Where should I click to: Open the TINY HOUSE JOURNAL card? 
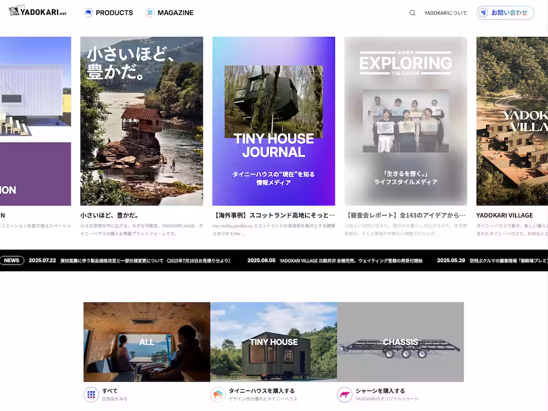point(274,121)
